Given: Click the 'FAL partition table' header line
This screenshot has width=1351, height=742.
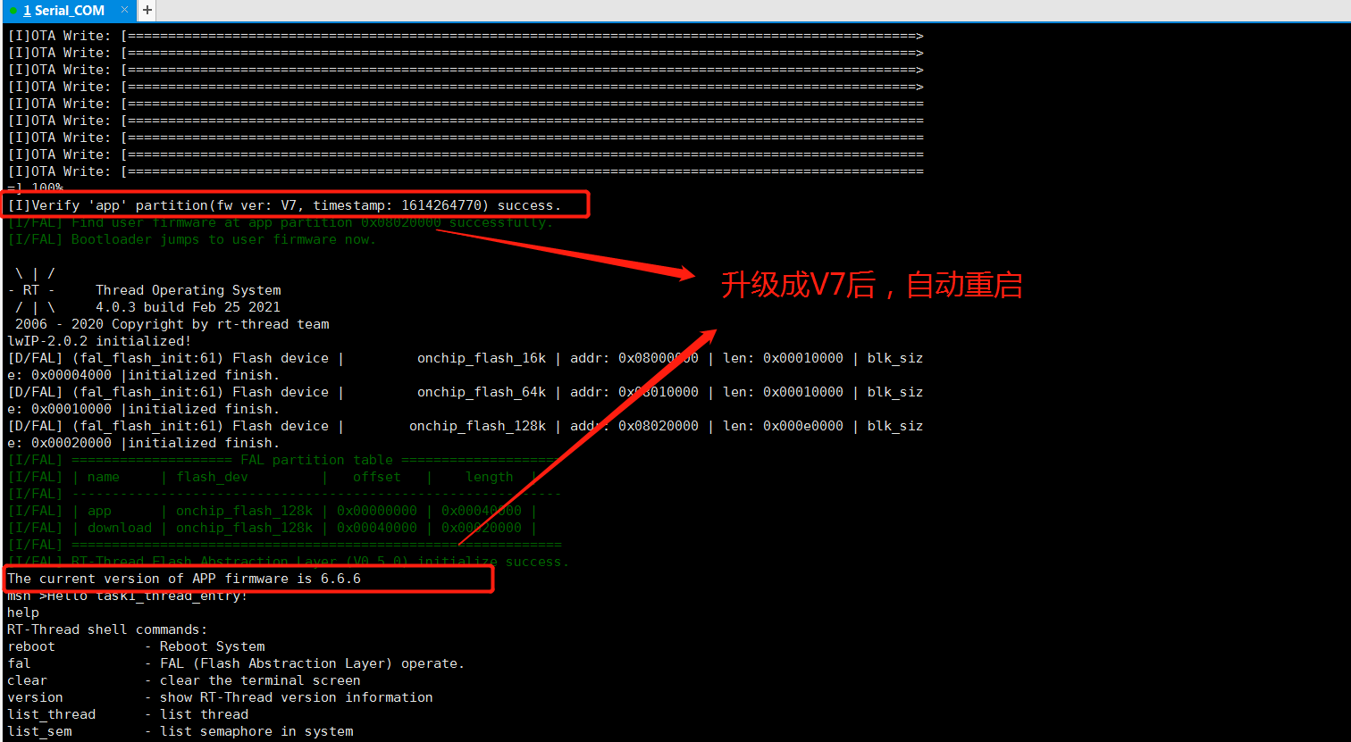Looking at the screenshot, I should tap(284, 460).
